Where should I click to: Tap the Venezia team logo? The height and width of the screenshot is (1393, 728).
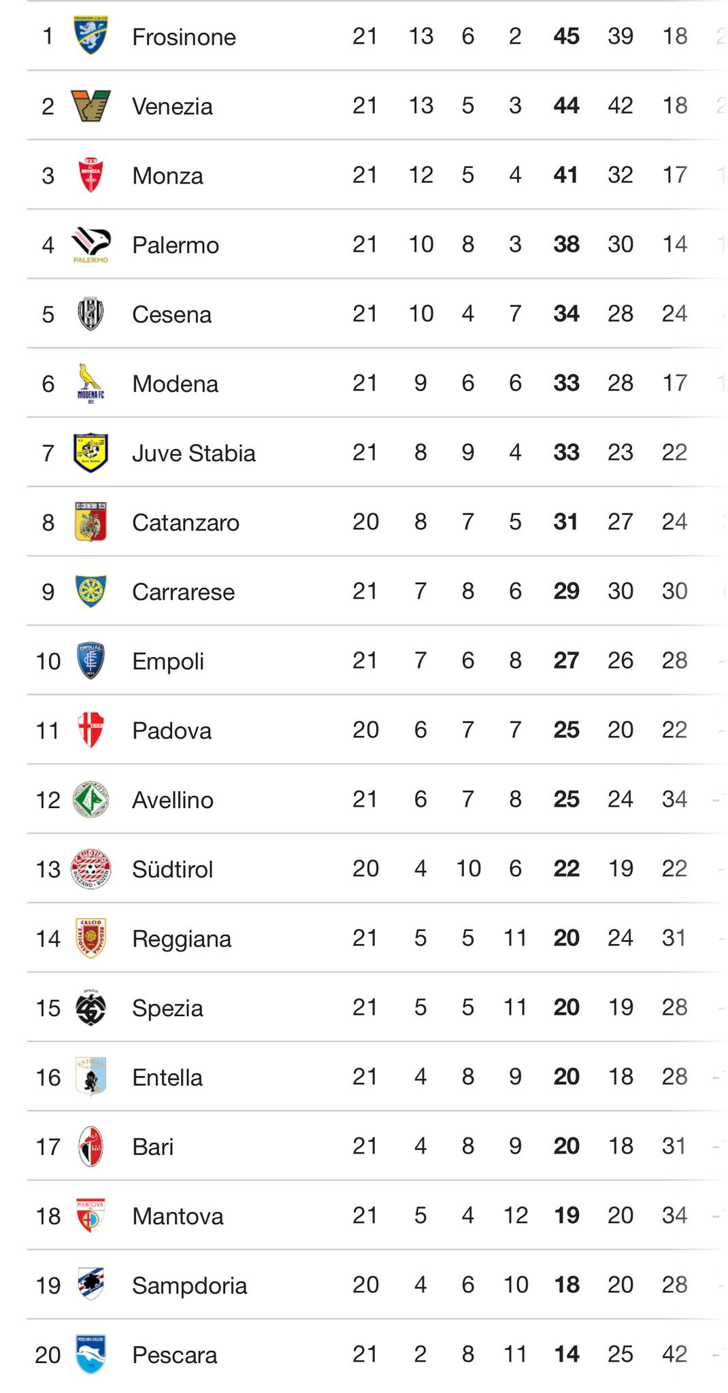[x=90, y=105]
